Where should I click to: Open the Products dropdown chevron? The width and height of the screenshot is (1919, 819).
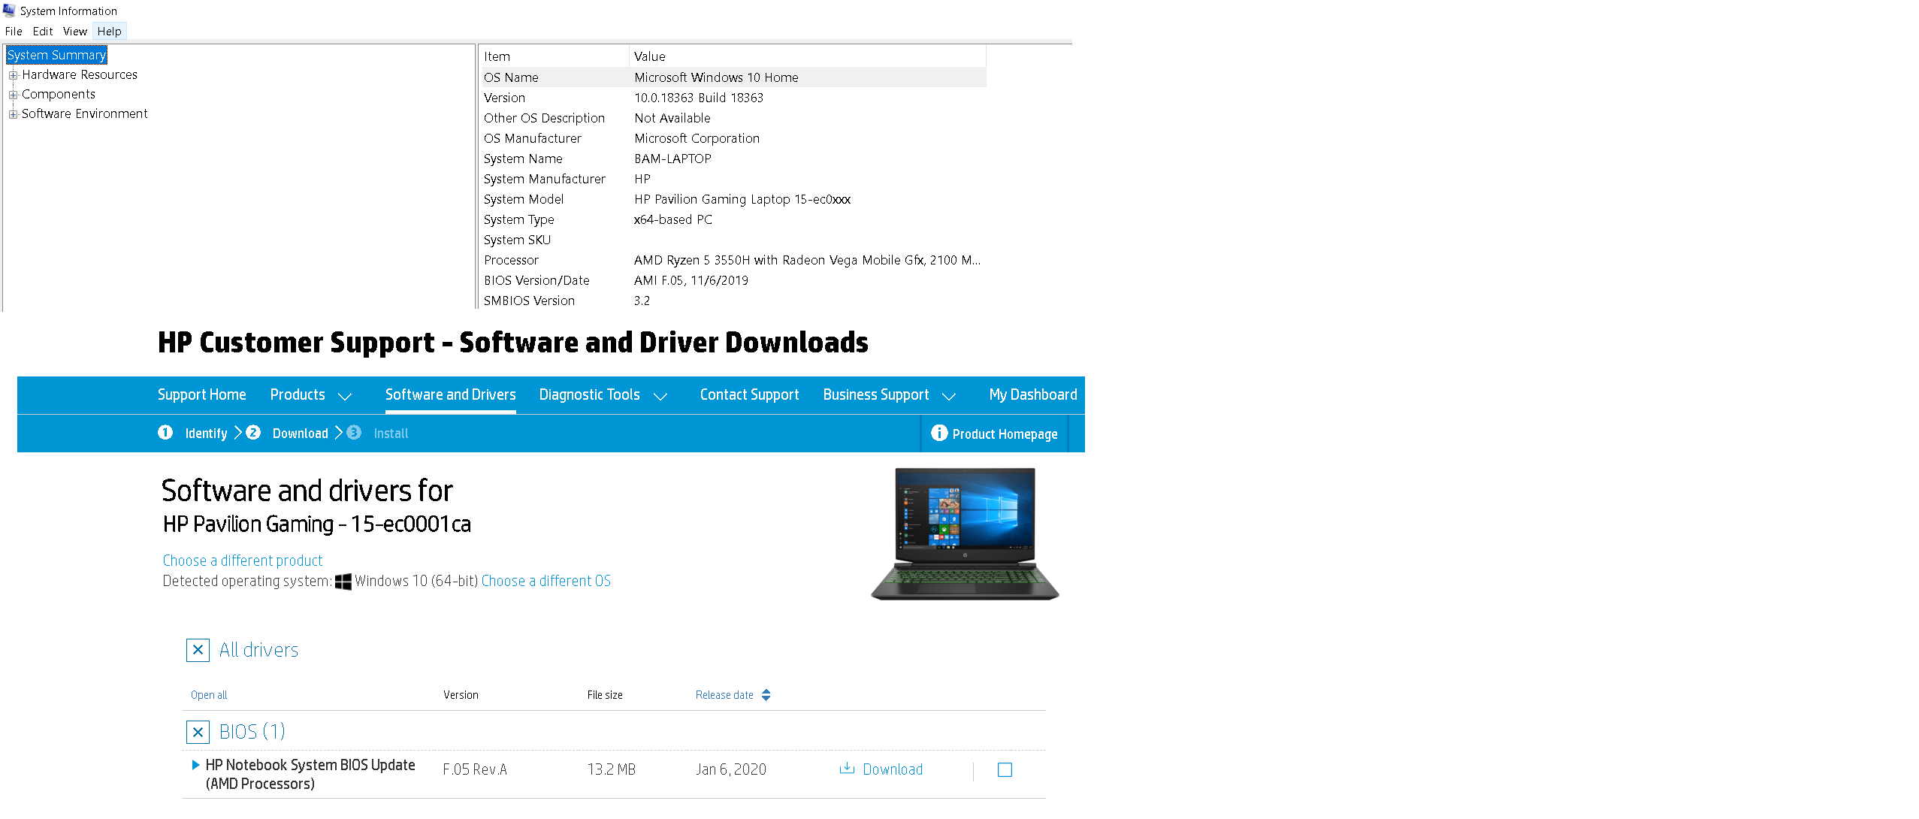345,396
